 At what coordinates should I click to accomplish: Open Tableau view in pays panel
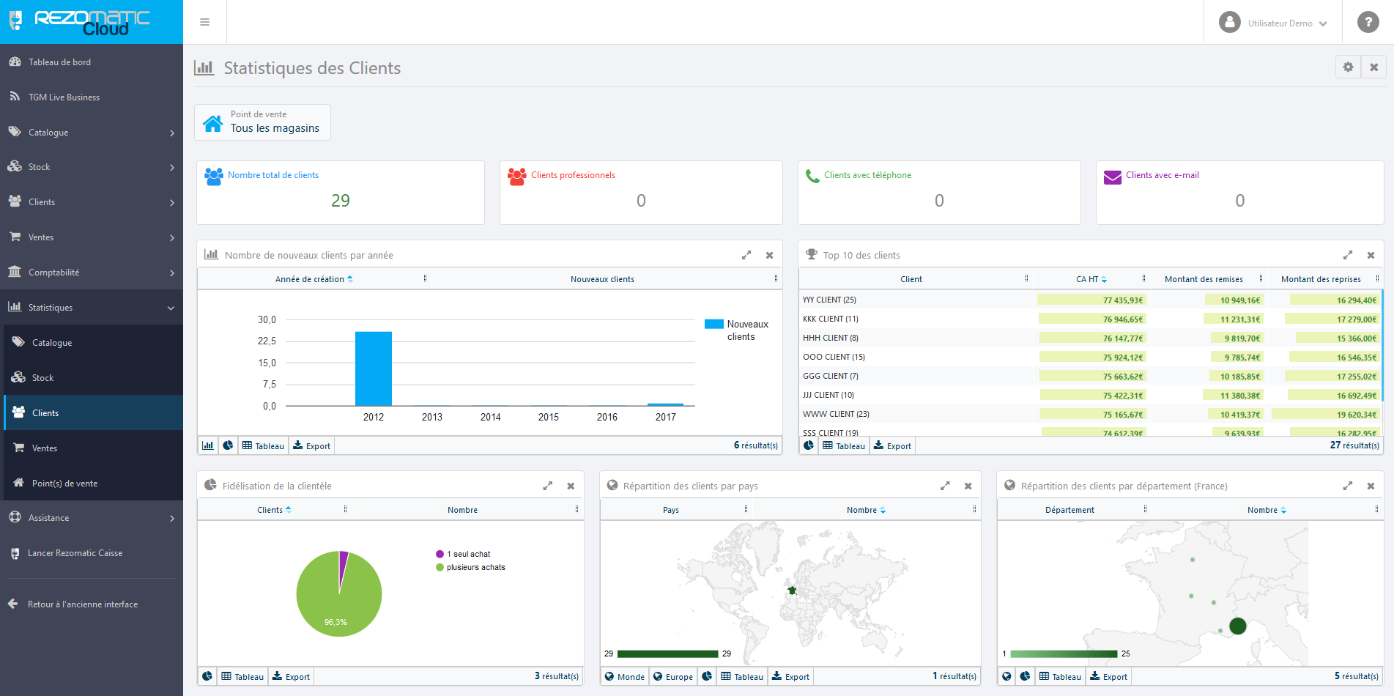(742, 676)
